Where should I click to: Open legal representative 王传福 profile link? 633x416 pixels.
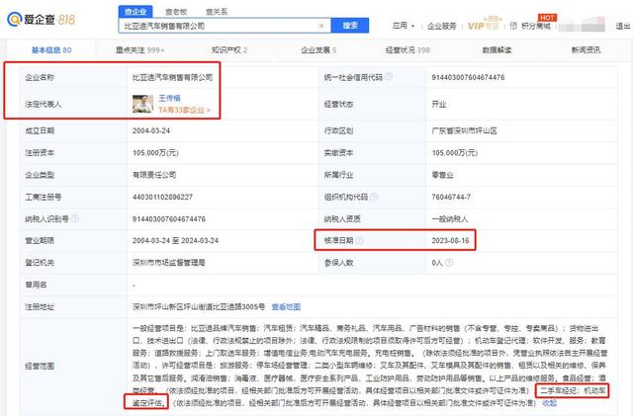click(169, 98)
